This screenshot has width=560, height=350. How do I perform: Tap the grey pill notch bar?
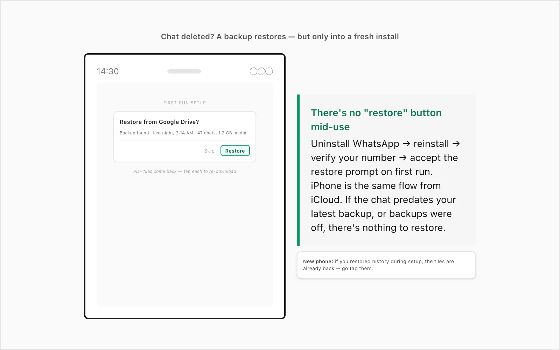pos(184,71)
